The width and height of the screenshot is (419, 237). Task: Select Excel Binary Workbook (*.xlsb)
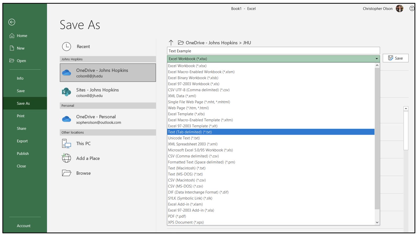tap(271, 78)
